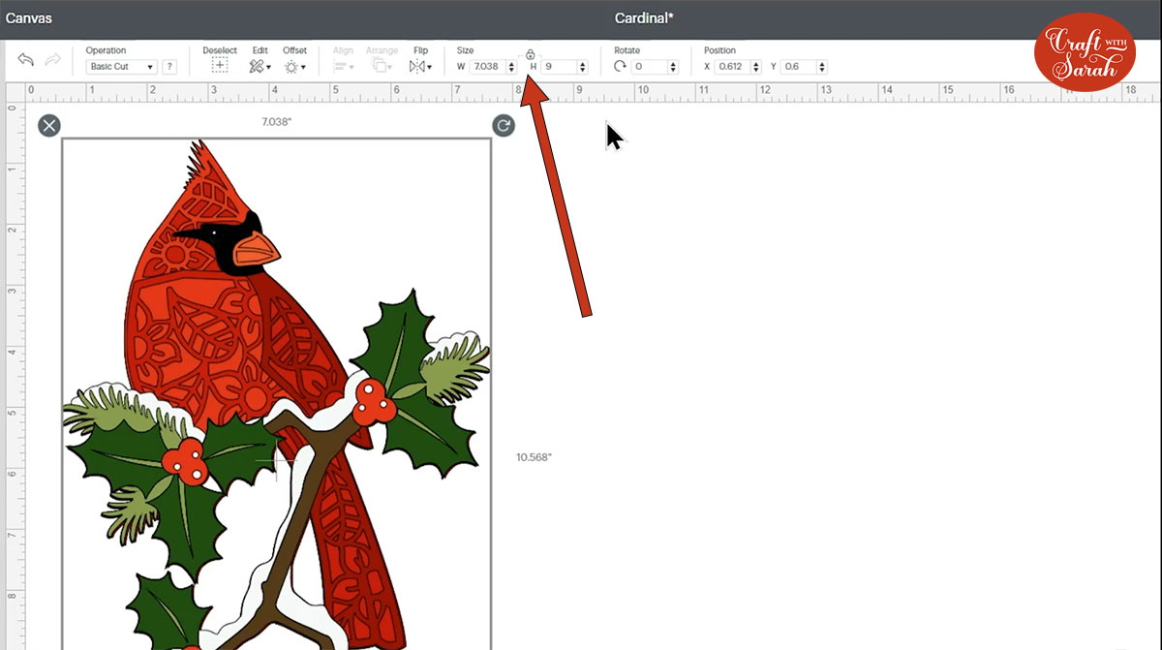This screenshot has width=1162, height=650.
Task: Click the X position input field
Action: (x=731, y=67)
